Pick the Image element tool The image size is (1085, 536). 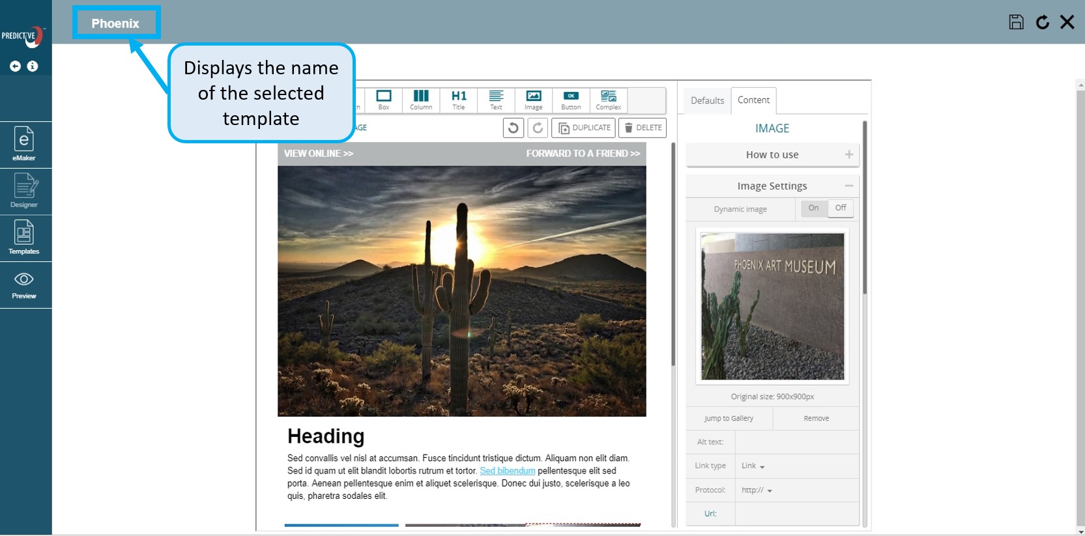point(533,100)
